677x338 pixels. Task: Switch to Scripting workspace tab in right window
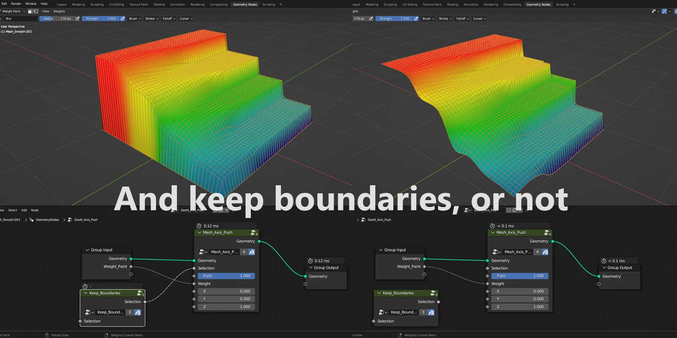pyautogui.click(x=562, y=5)
